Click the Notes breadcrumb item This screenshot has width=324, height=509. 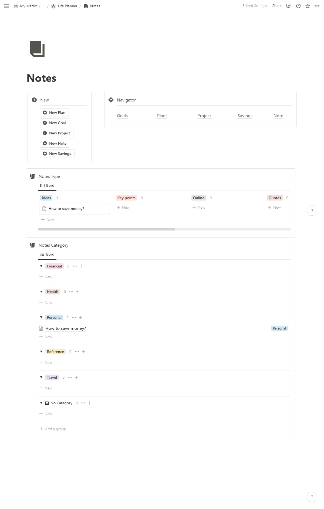(x=92, y=6)
